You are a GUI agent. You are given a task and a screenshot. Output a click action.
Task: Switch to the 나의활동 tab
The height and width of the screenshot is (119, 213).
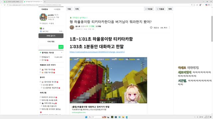coord(57,9)
